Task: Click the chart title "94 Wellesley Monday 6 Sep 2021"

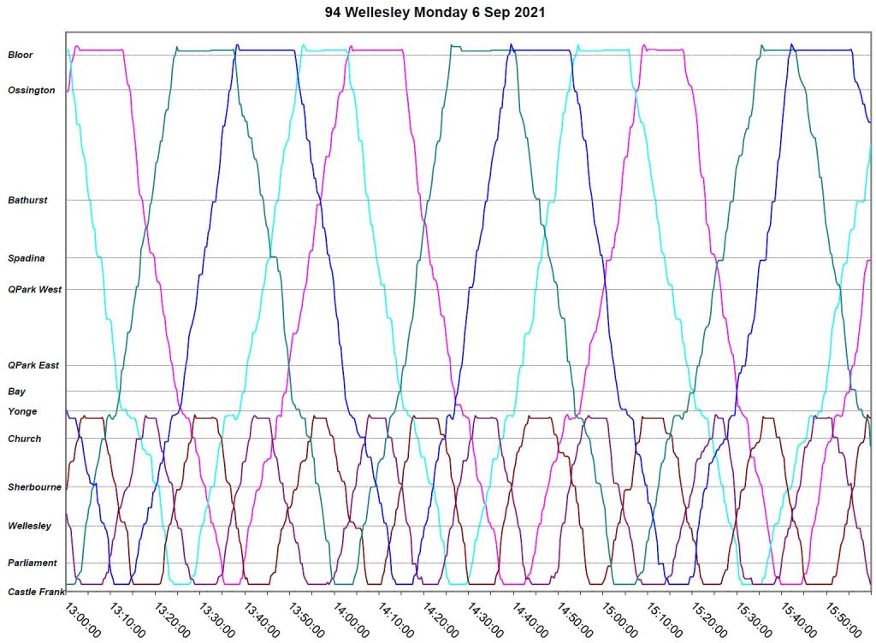Action: [x=435, y=13]
